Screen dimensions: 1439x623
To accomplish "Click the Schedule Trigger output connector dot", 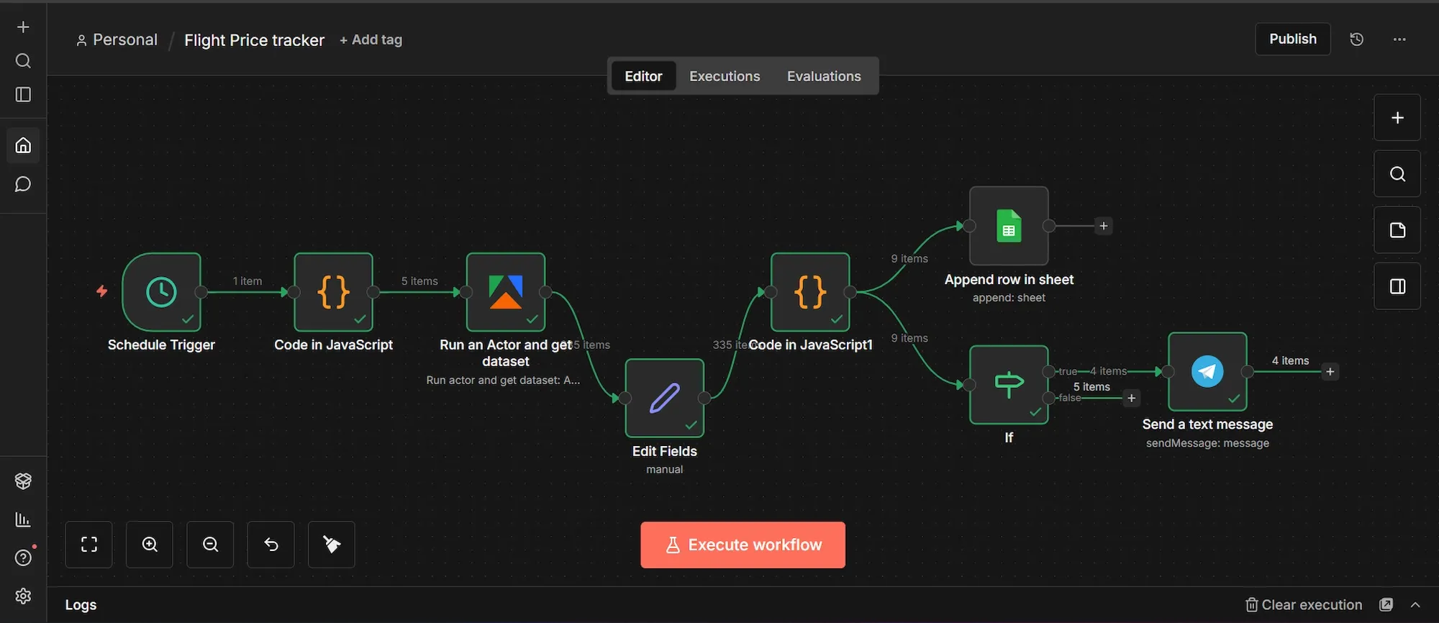I will click(x=201, y=292).
